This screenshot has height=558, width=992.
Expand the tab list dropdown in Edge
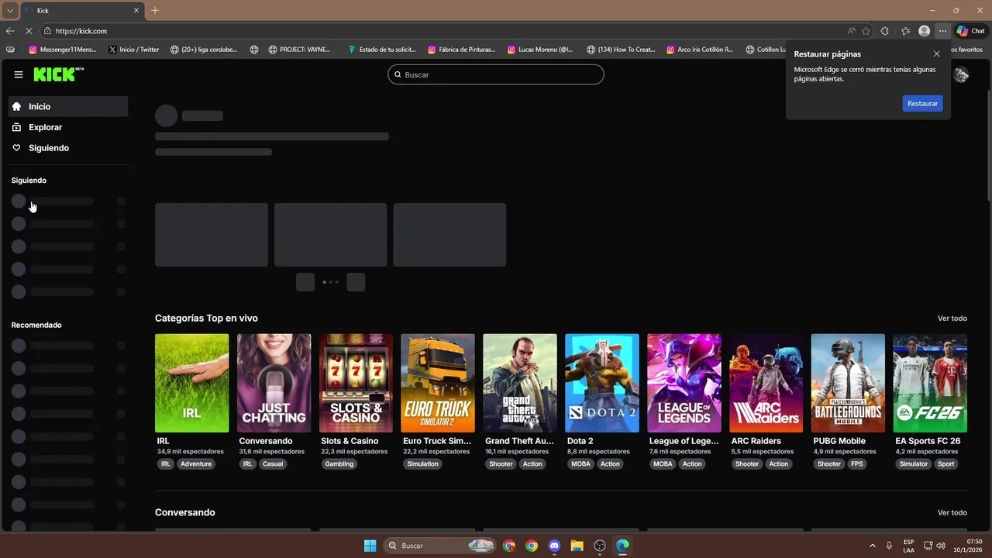(x=10, y=10)
